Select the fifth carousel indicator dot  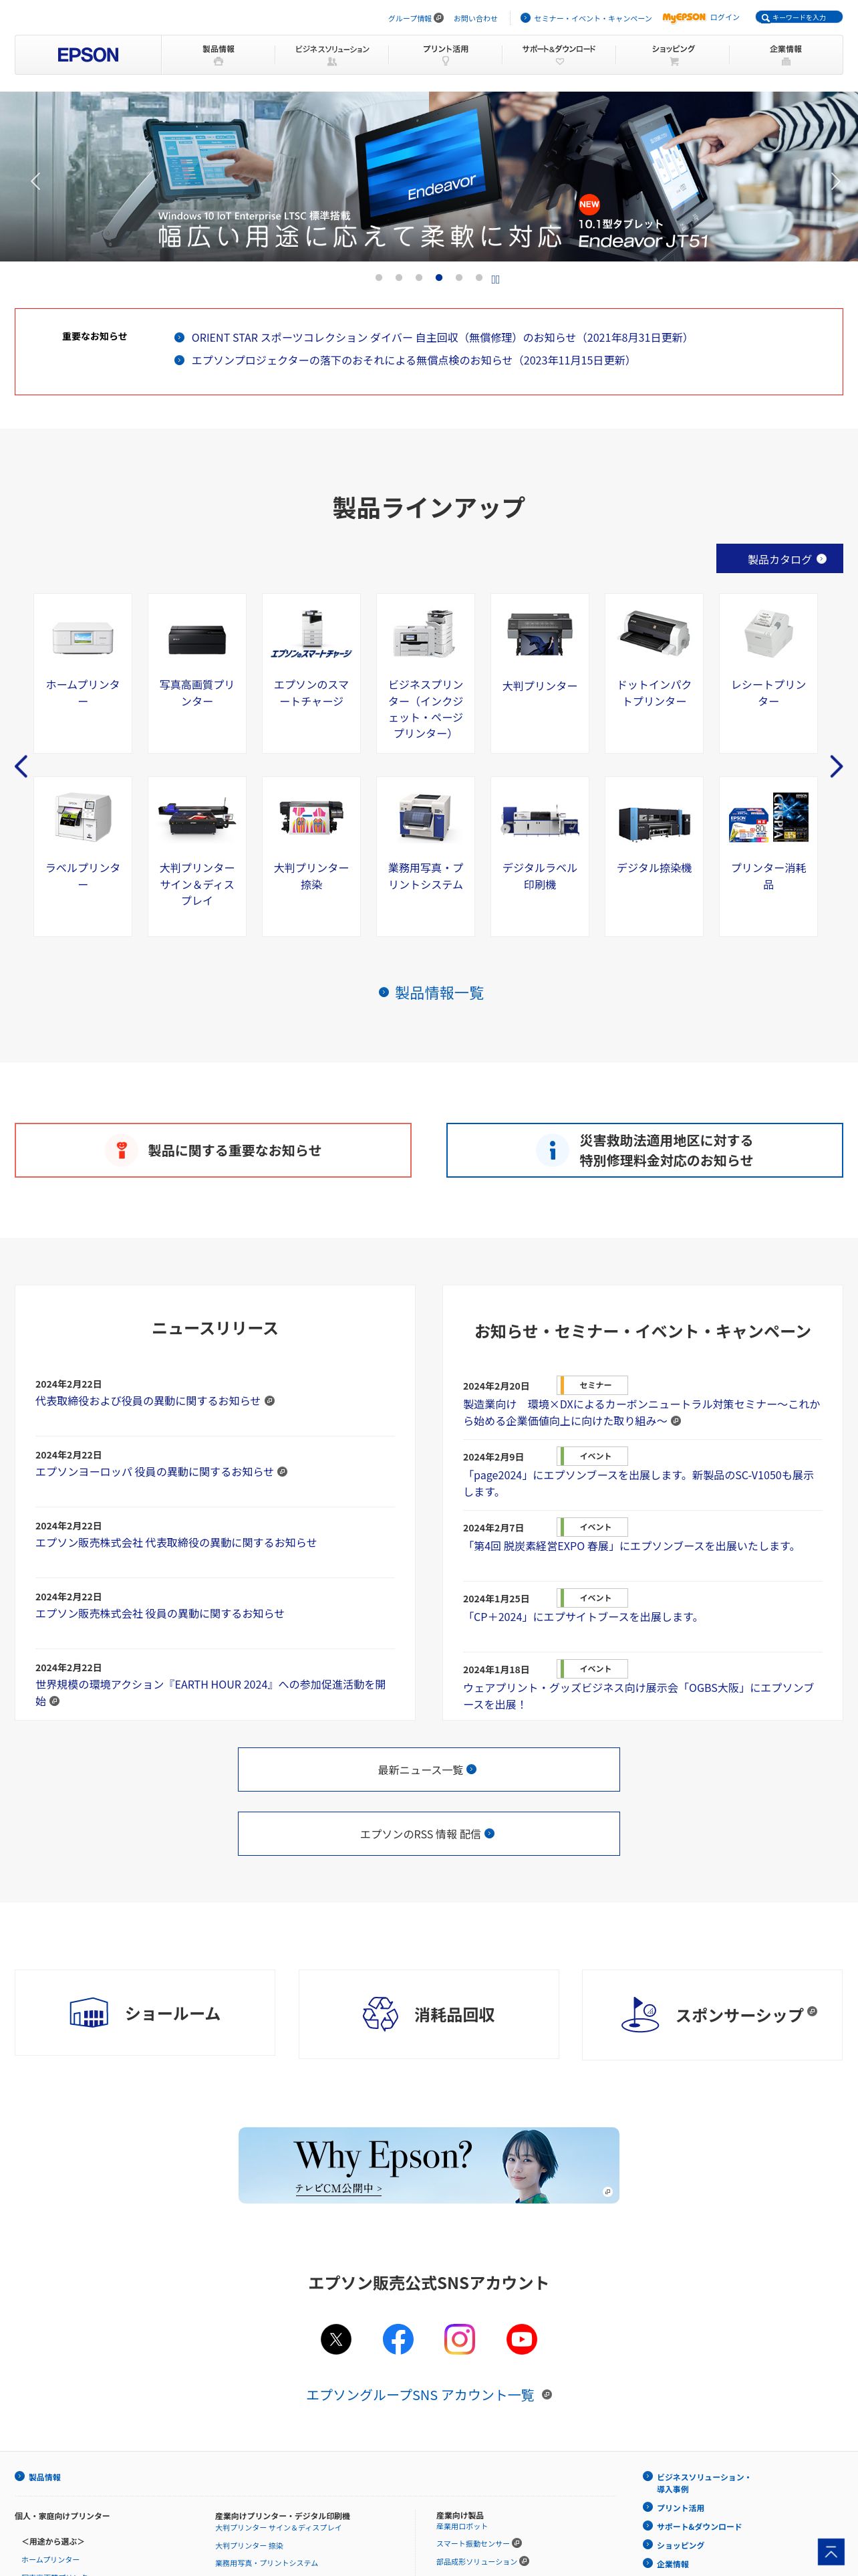tap(458, 277)
